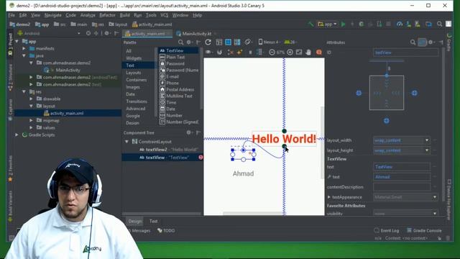The width and height of the screenshot is (460, 259).
Task: Click the Debug app bug icon
Action: (361, 24)
